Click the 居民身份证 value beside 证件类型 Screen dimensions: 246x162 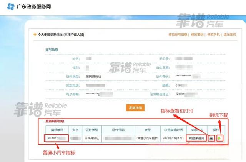(94, 76)
